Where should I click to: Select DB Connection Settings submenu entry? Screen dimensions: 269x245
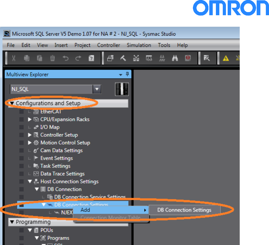point(184,210)
